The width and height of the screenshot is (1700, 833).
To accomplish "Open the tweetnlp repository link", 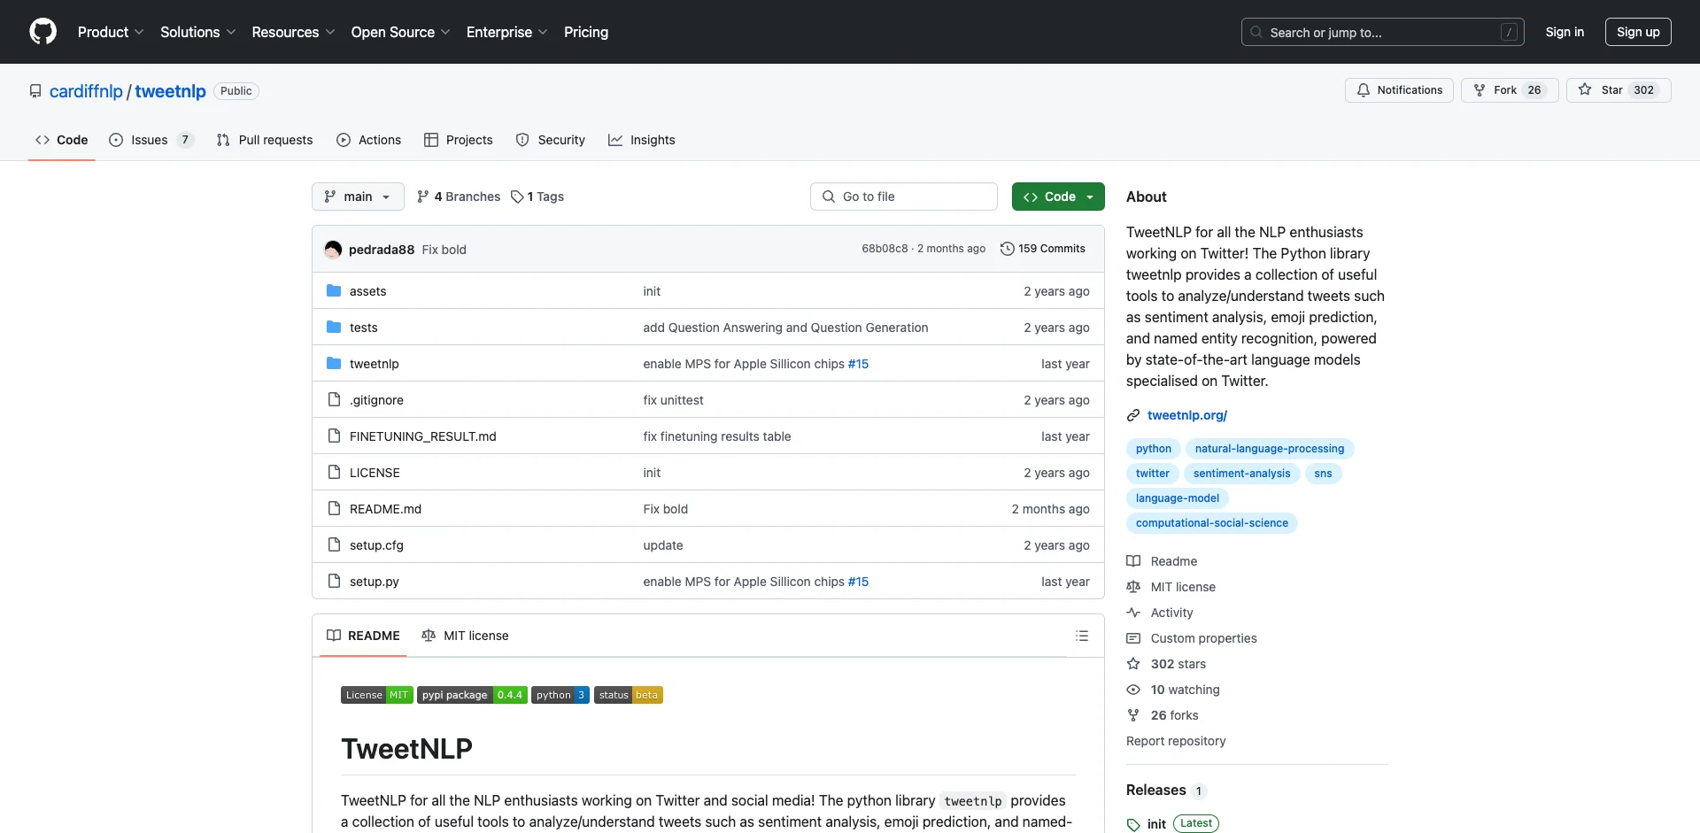I will (170, 91).
